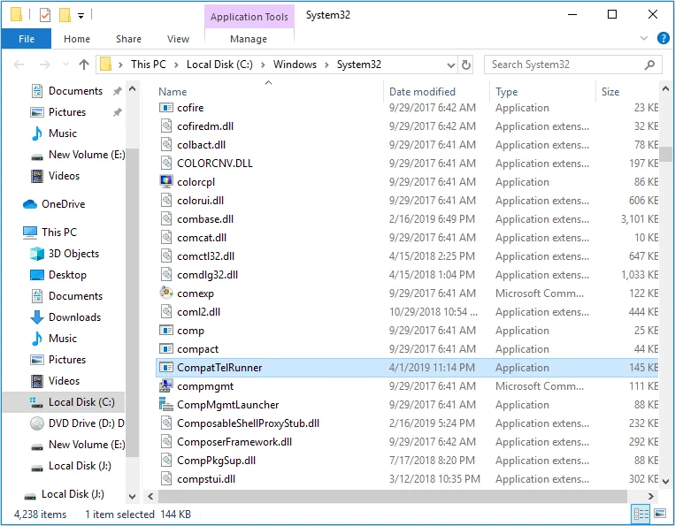Switch to large thumbnails view in status bar
Viewport: 675px width, 526px height.
tap(660, 514)
